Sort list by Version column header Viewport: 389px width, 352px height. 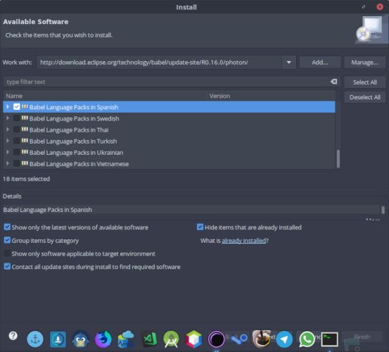[x=271, y=96]
